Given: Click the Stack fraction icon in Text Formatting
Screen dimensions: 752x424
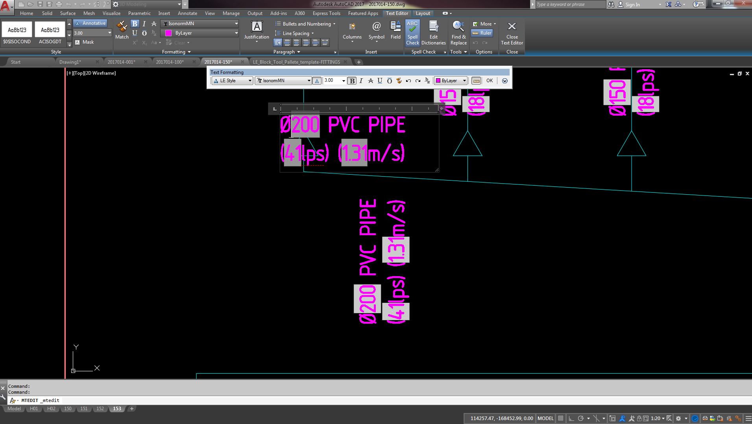Looking at the screenshot, I should (x=427, y=81).
